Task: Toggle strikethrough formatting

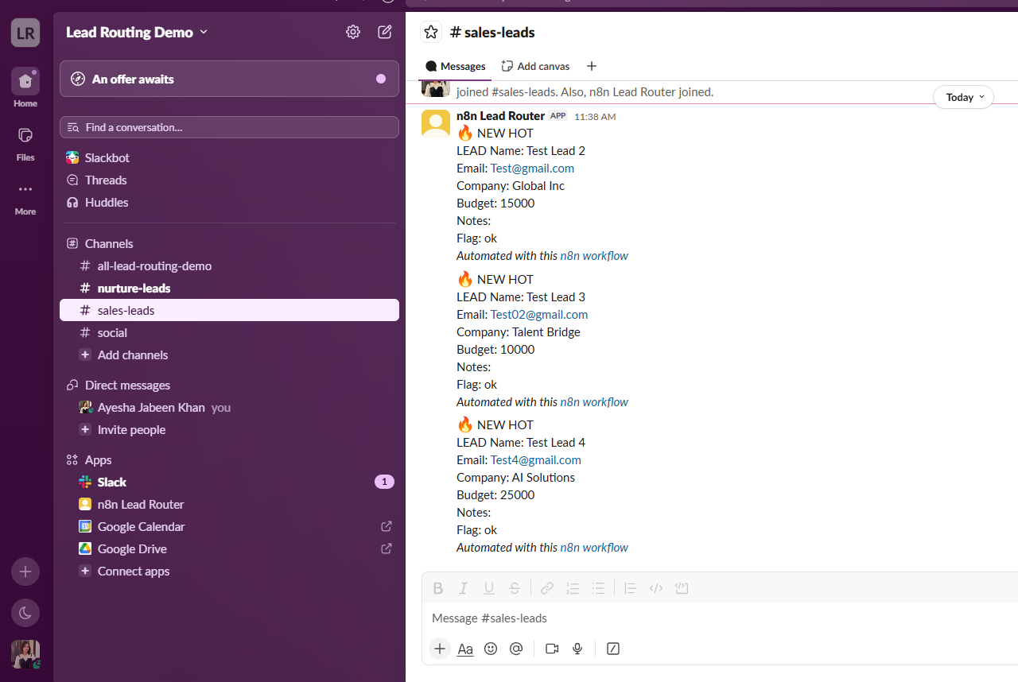Action: (515, 588)
